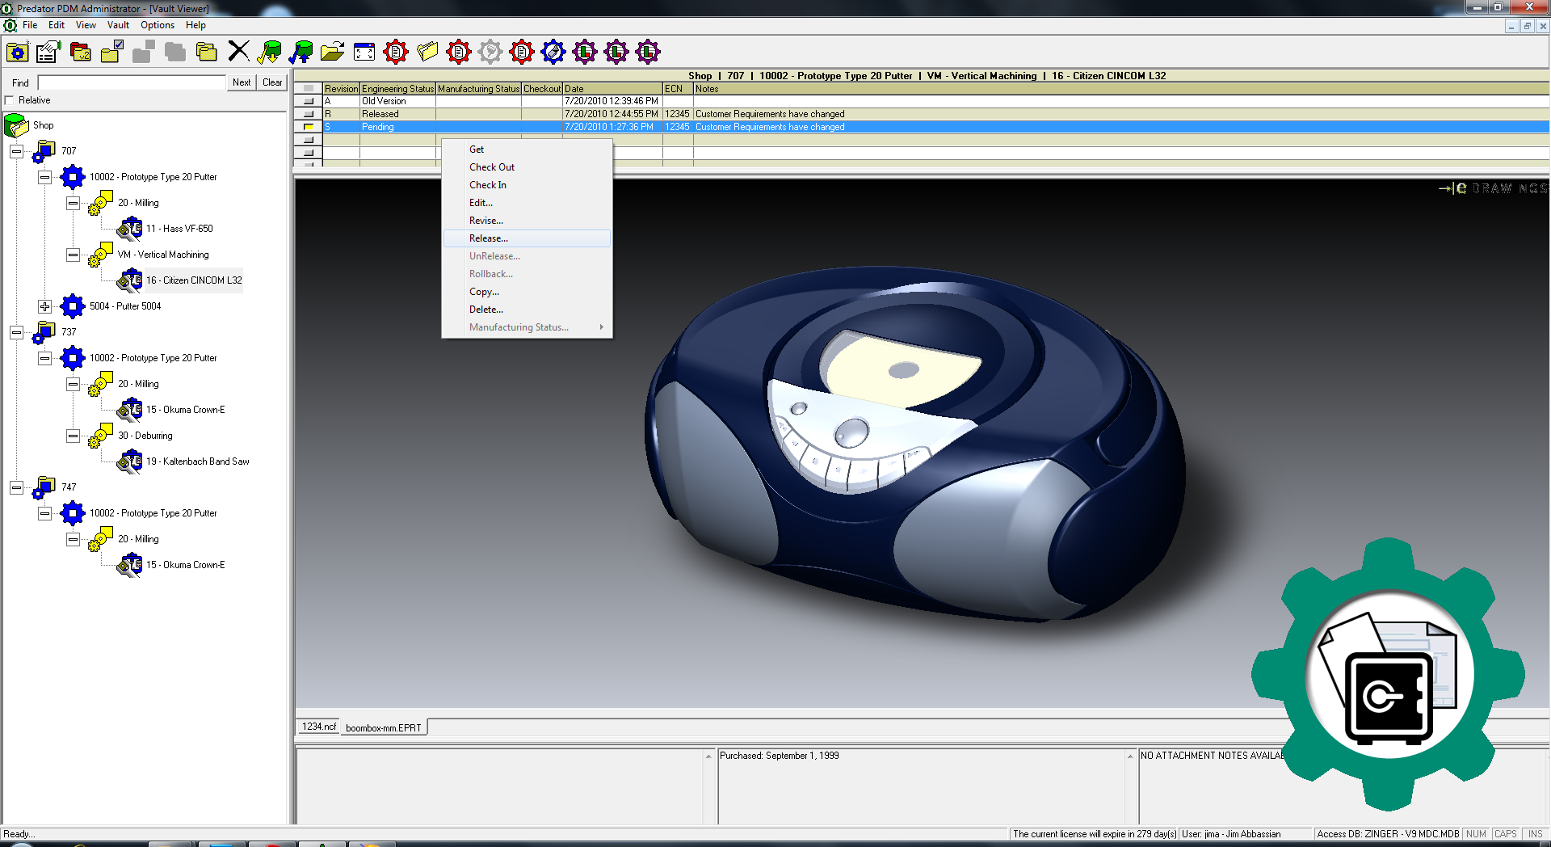
Task: Toggle the Relative checkbox
Action: [x=10, y=100]
